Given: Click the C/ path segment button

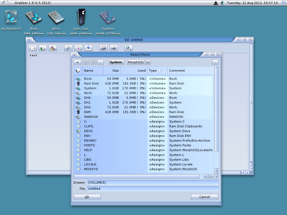Looking at the screenshot, I should pyautogui.click(x=148, y=62).
